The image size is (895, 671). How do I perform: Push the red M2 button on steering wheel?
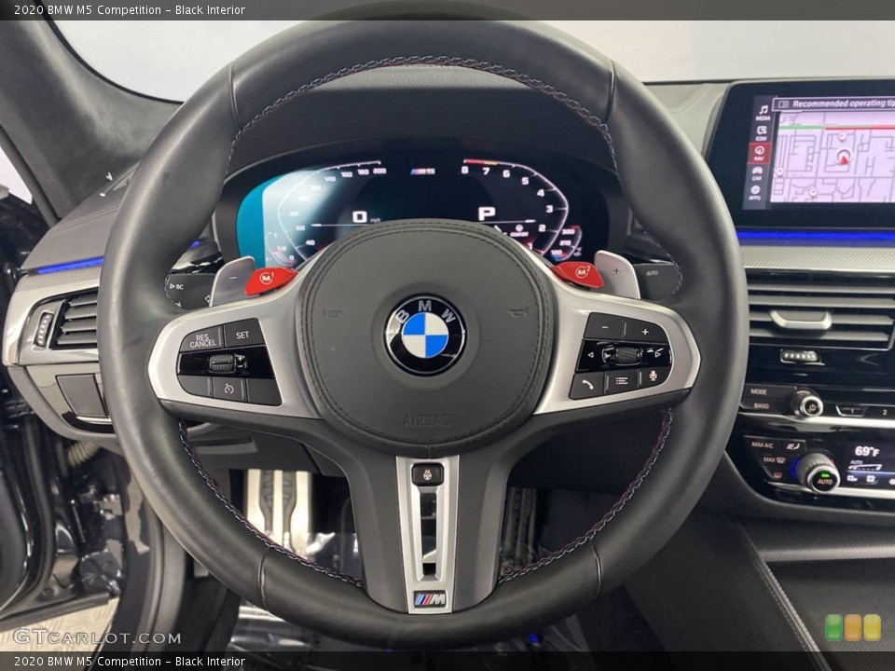pos(578,274)
